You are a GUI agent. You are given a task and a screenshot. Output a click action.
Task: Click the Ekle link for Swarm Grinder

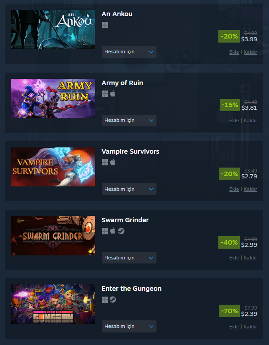pyautogui.click(x=234, y=258)
